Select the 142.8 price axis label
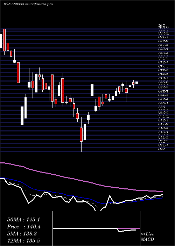The image size is (175, 246). [x=163, y=74]
